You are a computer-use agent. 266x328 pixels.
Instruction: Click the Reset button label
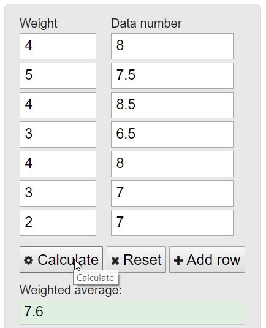tap(142, 260)
